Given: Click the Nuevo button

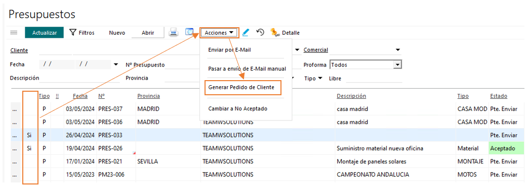Looking at the screenshot, I should pos(117,32).
